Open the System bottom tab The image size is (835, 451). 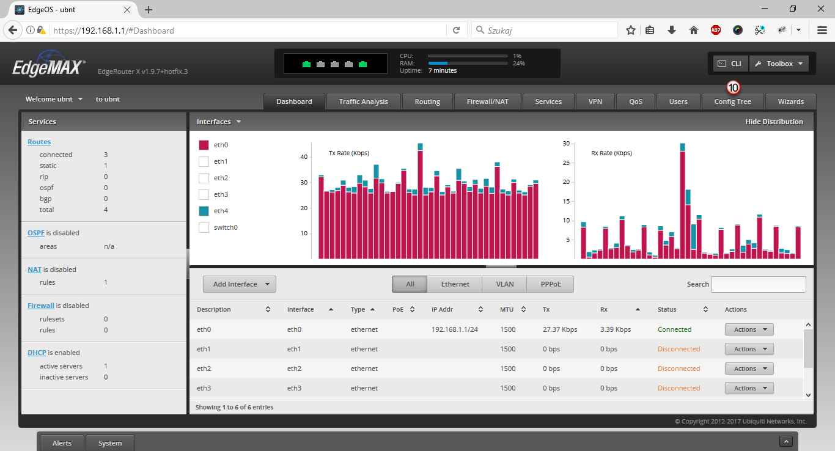[x=110, y=443]
